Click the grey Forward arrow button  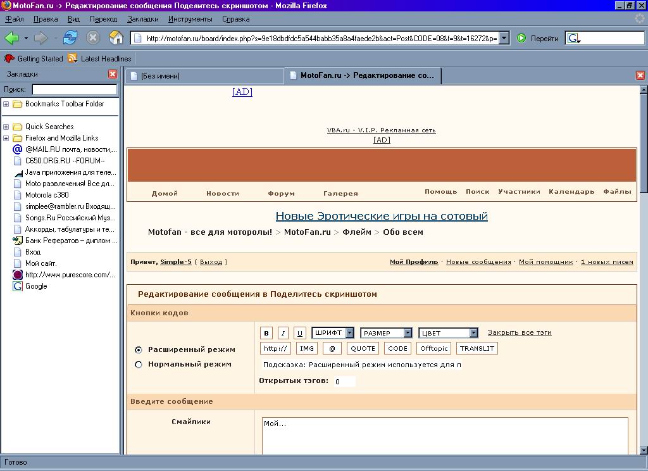point(40,38)
